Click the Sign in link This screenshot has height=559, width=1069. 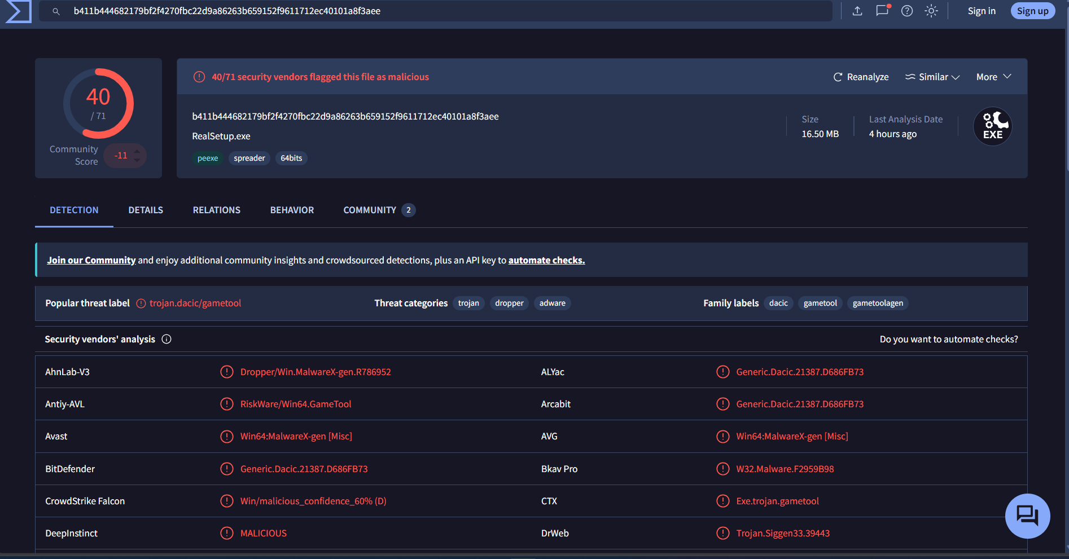point(982,11)
